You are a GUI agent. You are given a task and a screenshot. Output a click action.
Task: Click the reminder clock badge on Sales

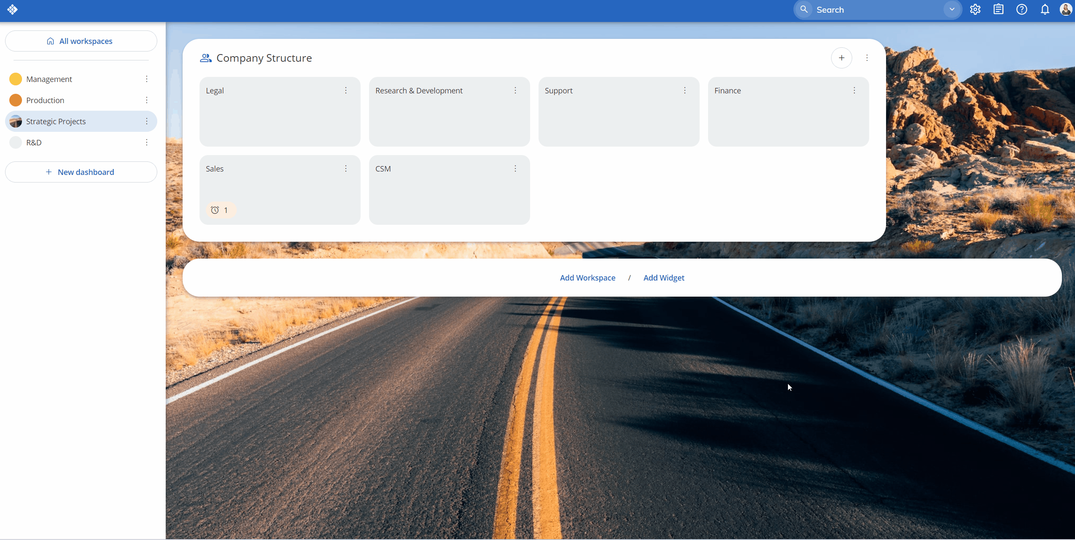pos(220,210)
